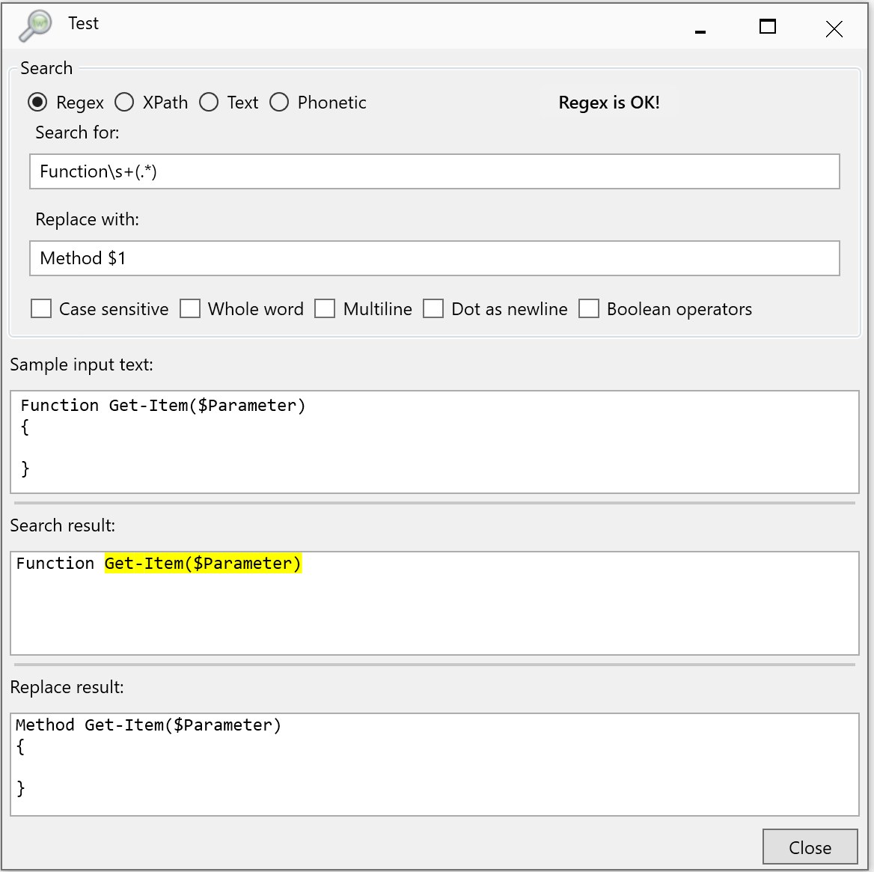Click the Regex is OK status text
The height and width of the screenshot is (872, 874).
coord(609,103)
